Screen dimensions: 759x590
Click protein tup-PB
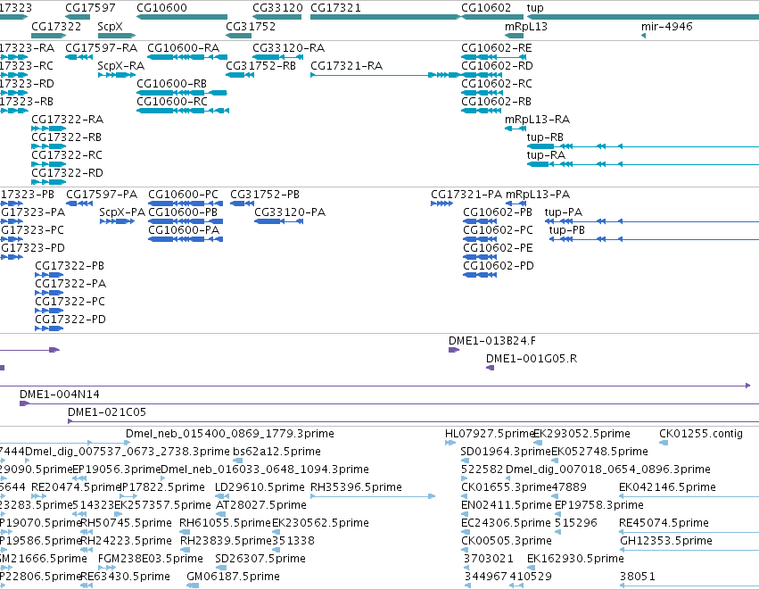pyautogui.click(x=654, y=239)
